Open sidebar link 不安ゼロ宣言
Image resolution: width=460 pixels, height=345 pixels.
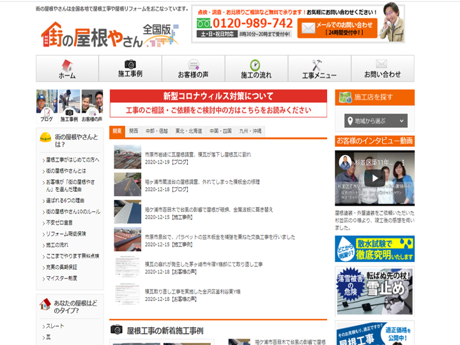(59, 223)
